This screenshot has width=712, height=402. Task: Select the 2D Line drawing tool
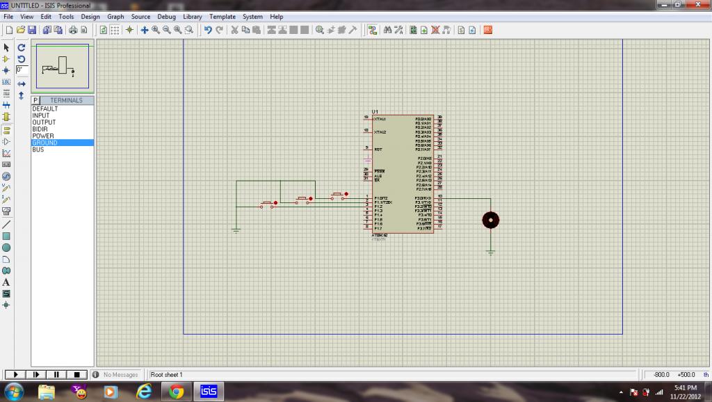[6, 224]
